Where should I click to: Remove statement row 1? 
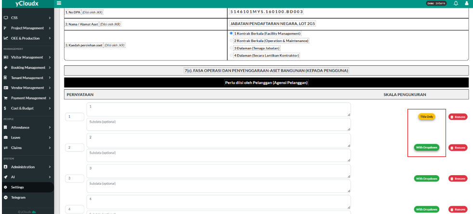458,117
